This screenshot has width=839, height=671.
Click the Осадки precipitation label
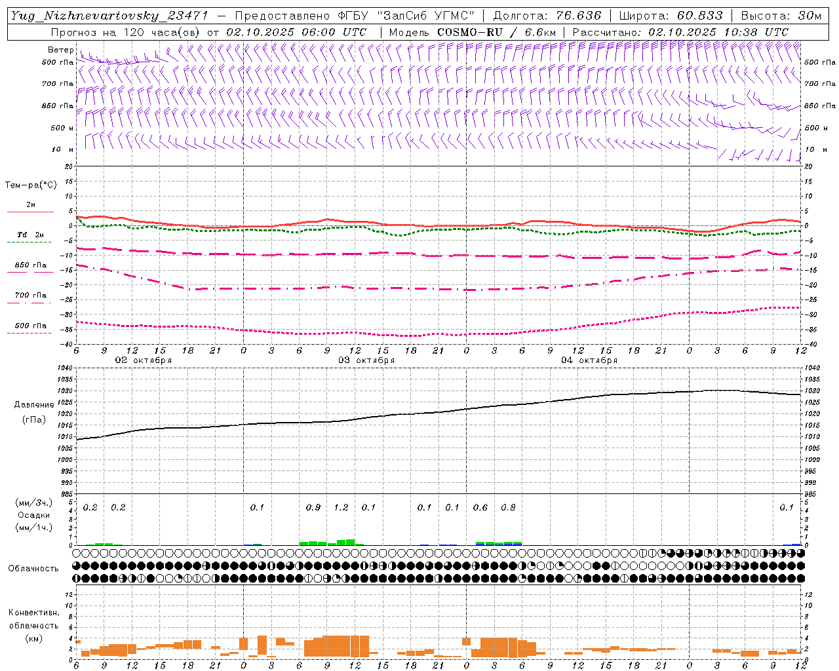point(34,515)
